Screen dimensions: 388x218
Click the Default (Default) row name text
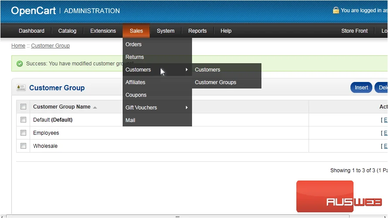click(53, 120)
